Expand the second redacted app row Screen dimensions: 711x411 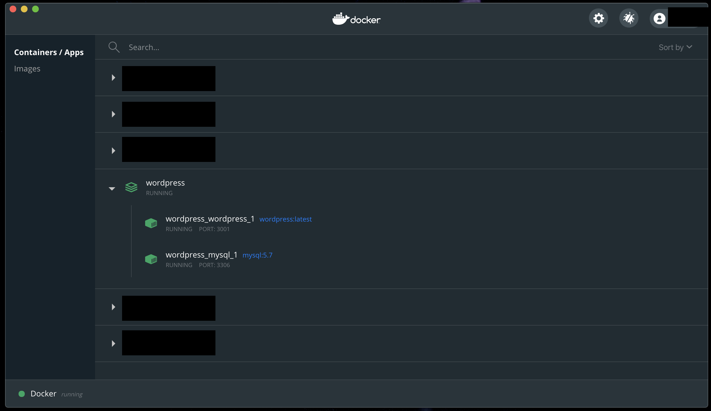(113, 114)
